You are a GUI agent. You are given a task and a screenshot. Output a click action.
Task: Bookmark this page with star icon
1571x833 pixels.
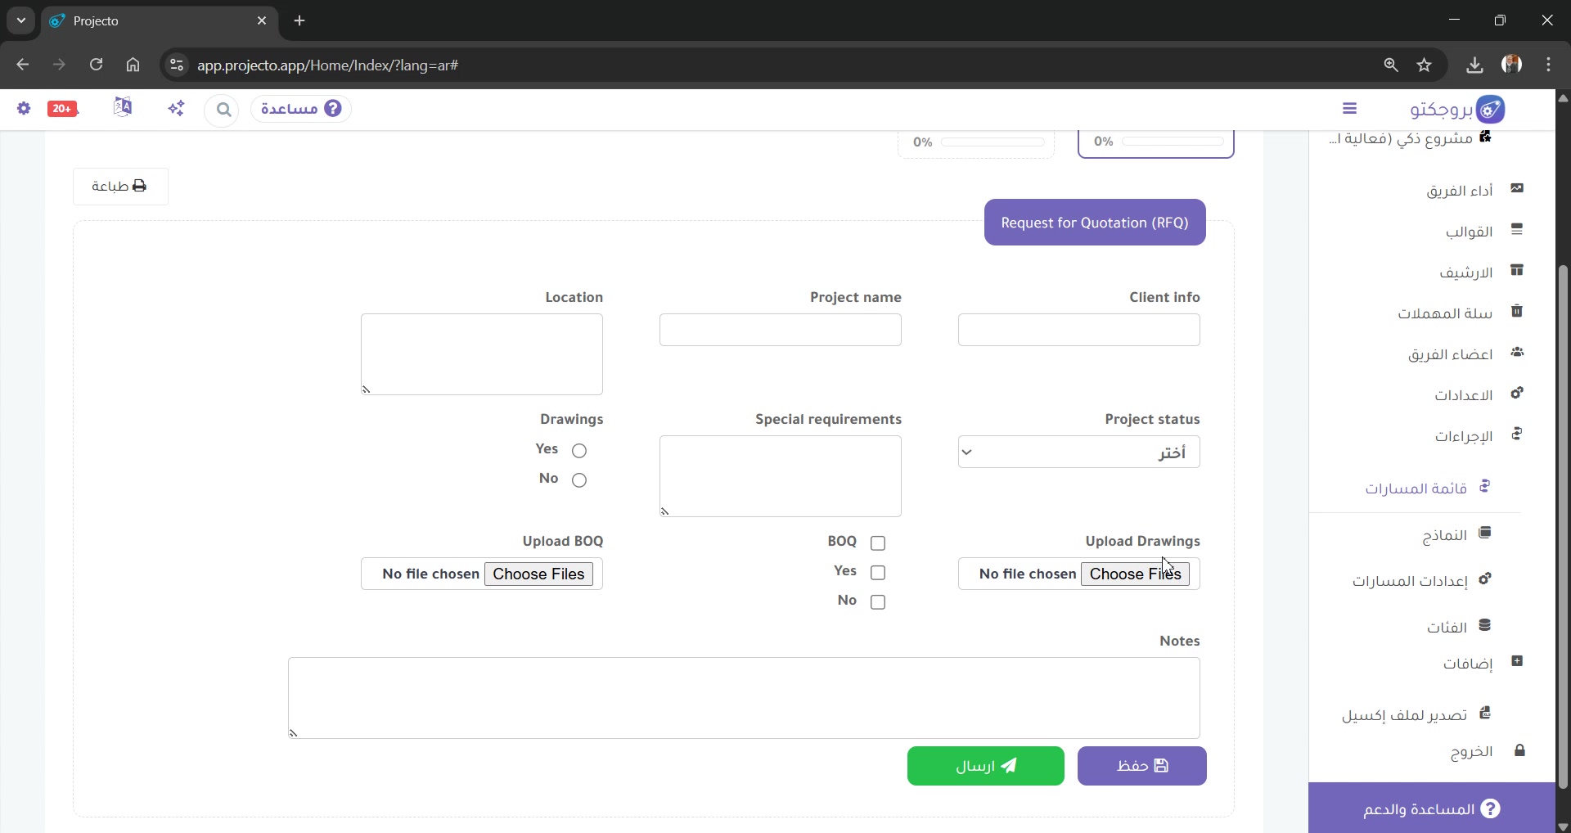[1425, 65]
